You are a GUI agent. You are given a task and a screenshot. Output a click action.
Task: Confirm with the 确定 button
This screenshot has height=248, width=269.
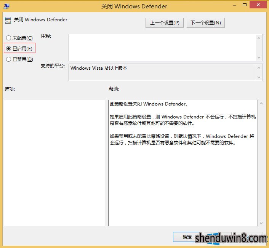click(x=187, y=237)
